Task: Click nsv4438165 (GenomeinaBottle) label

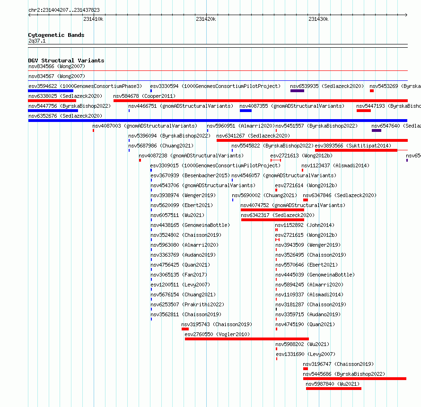Action: 190,225
